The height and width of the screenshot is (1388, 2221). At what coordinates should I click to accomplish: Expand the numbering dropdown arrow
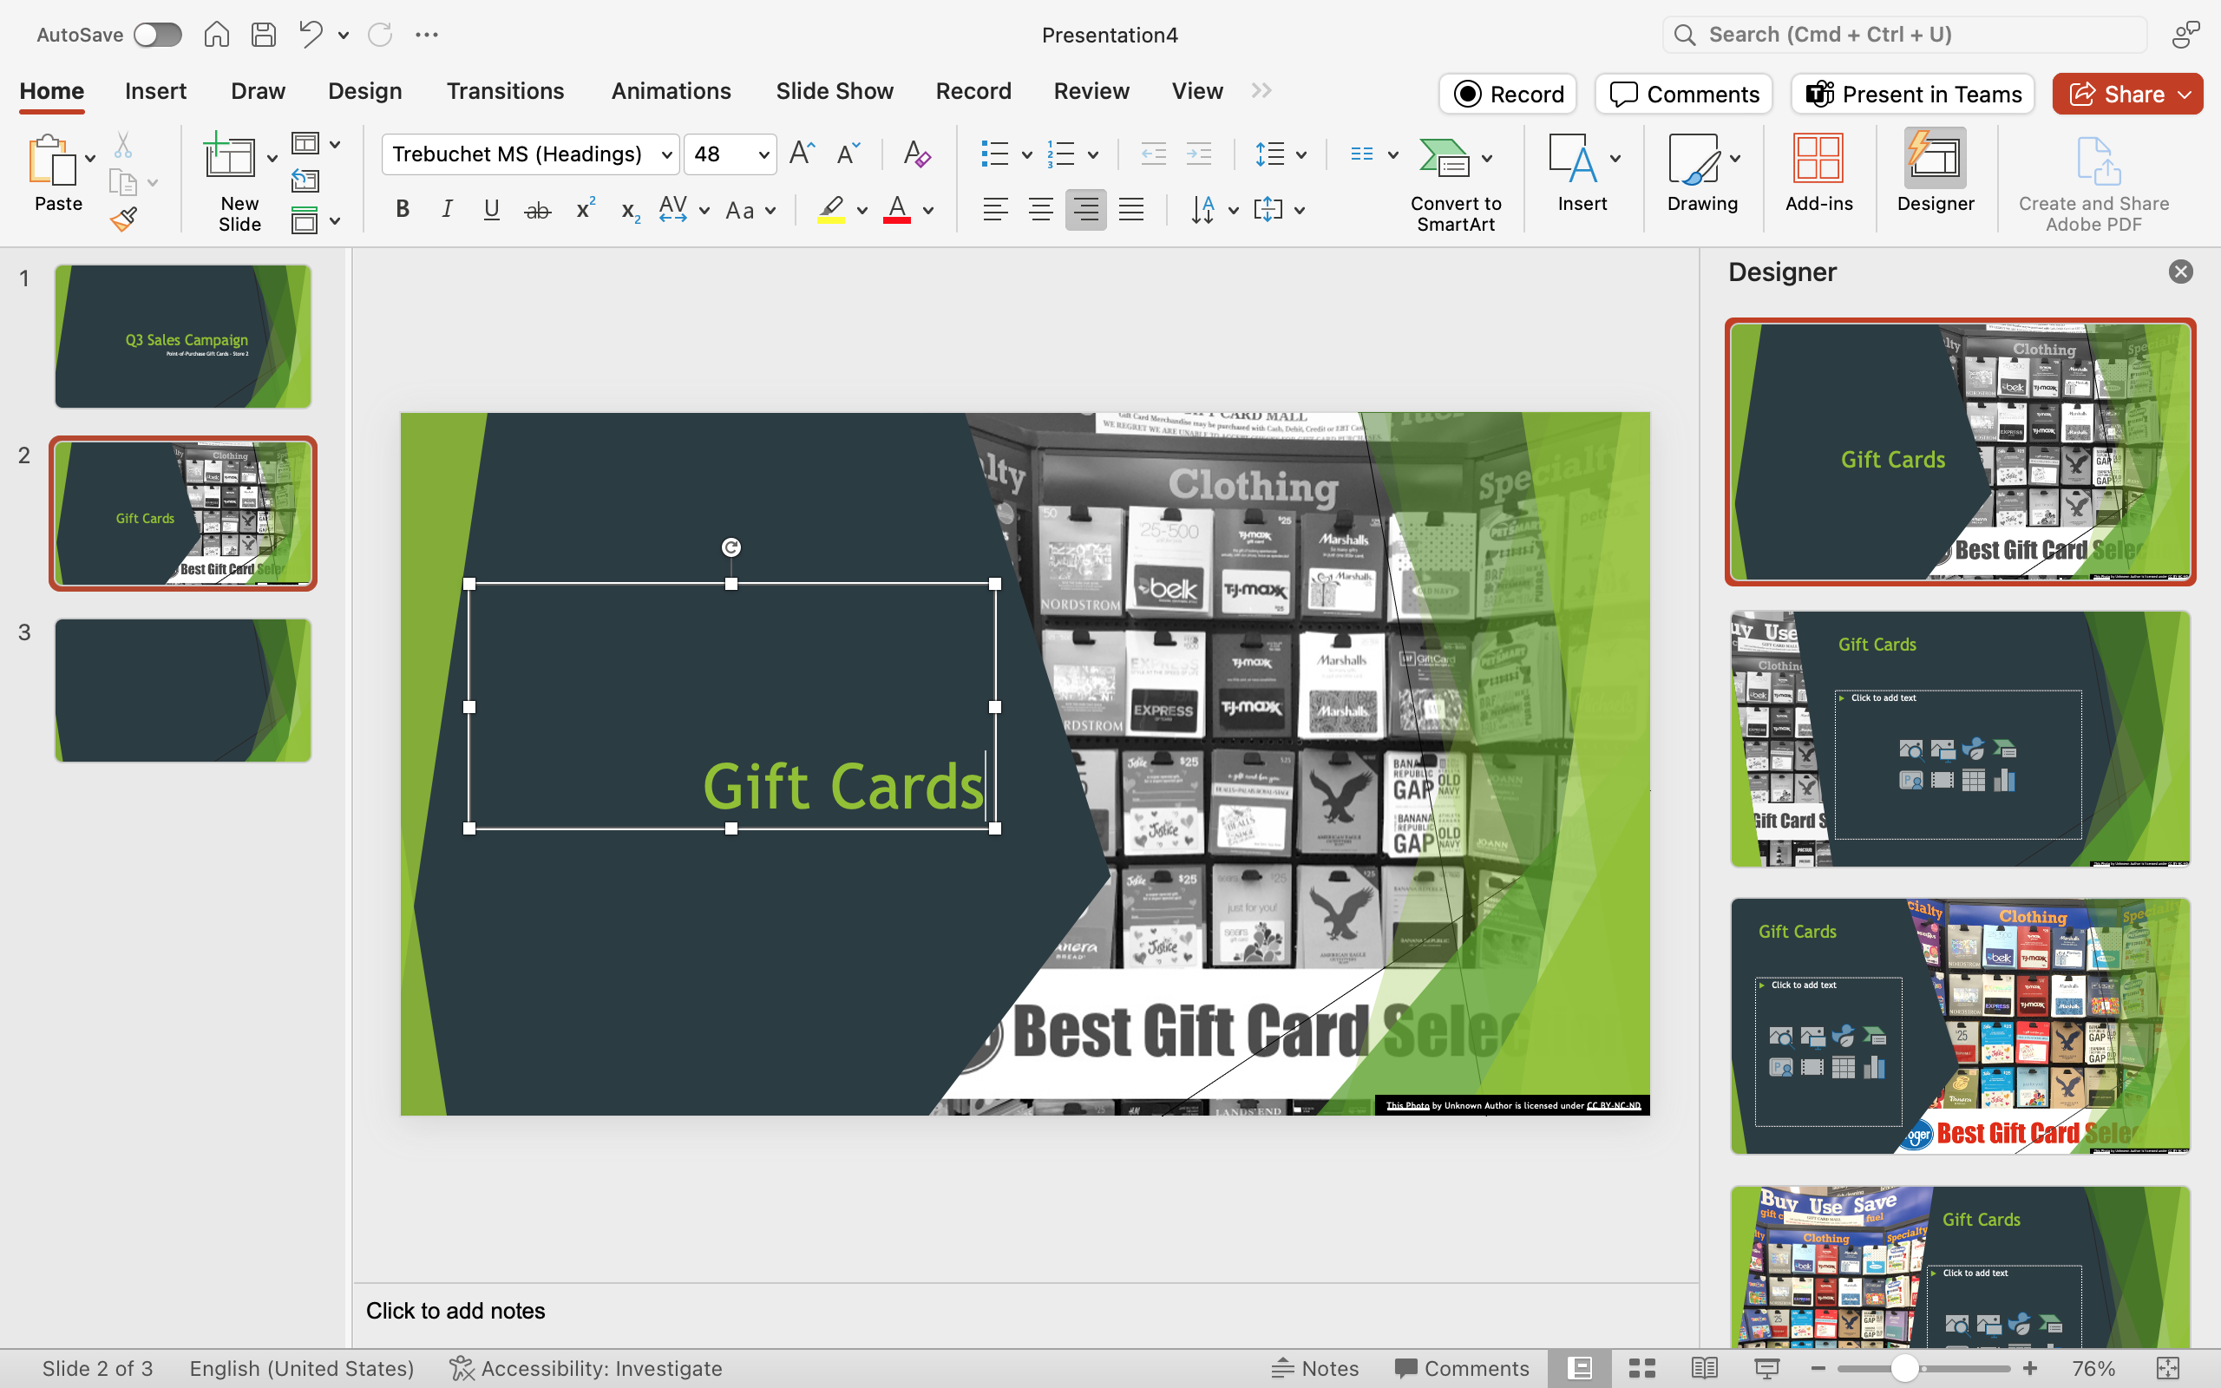point(1093,155)
